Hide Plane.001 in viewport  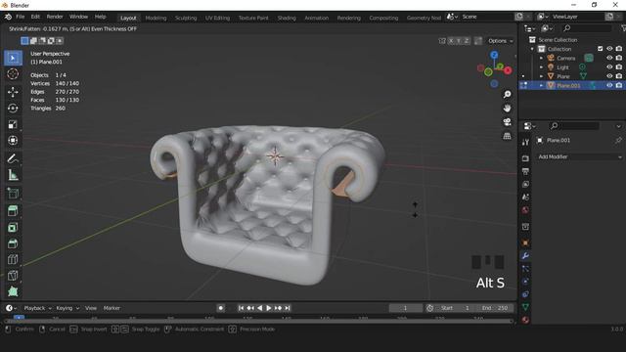[609, 85]
